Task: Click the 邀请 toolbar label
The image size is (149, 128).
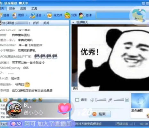Action: [x=89, y=15]
